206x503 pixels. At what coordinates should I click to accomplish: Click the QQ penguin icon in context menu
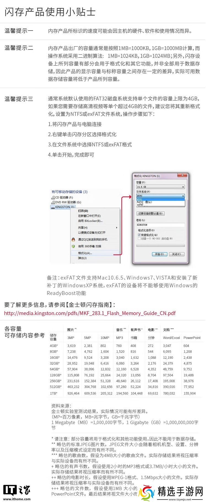pyautogui.click(x=73, y=239)
